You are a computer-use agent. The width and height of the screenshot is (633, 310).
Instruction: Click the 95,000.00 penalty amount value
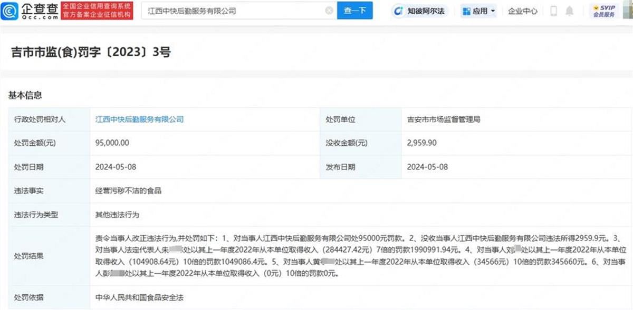[x=112, y=143]
